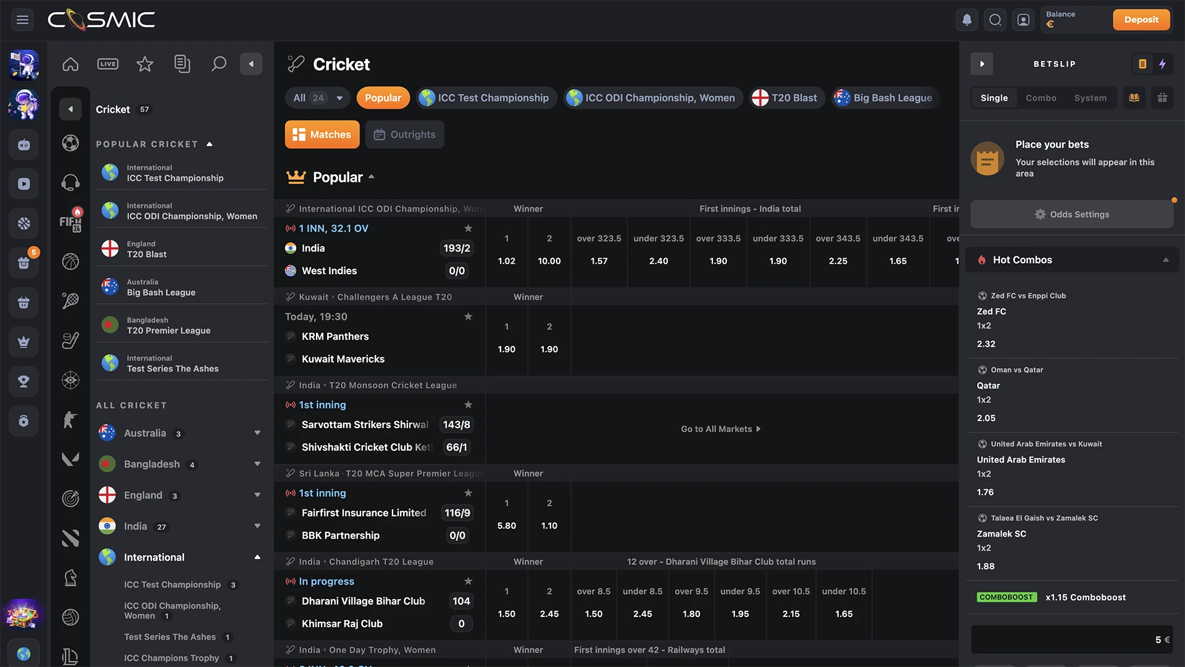1185x667 pixels.
Task: Go to sportsbook home icon
Action: coord(70,64)
